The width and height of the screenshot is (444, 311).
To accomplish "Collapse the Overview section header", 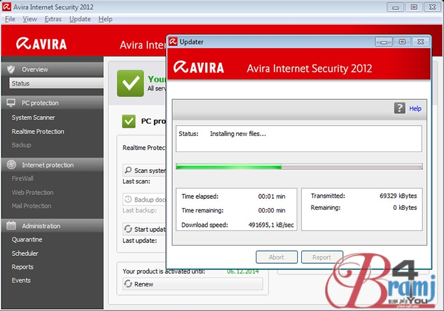I will (53, 69).
